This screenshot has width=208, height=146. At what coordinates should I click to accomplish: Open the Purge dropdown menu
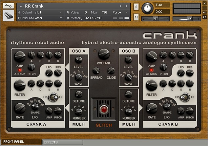point(120,12)
